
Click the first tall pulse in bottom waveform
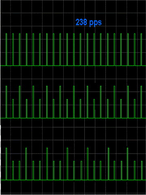6,164
